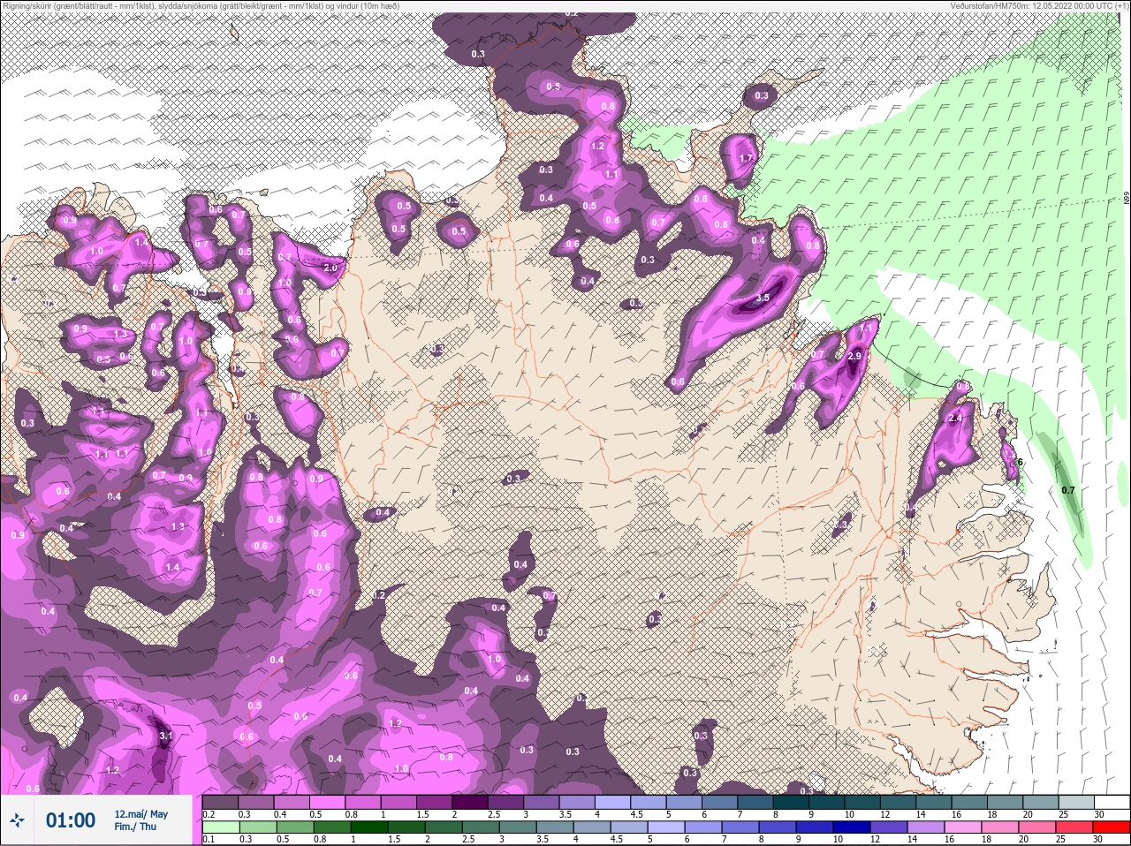This screenshot has width=1131, height=846.
Task: Select the weekday label 'Fim./ Thu'
Action: [135, 827]
